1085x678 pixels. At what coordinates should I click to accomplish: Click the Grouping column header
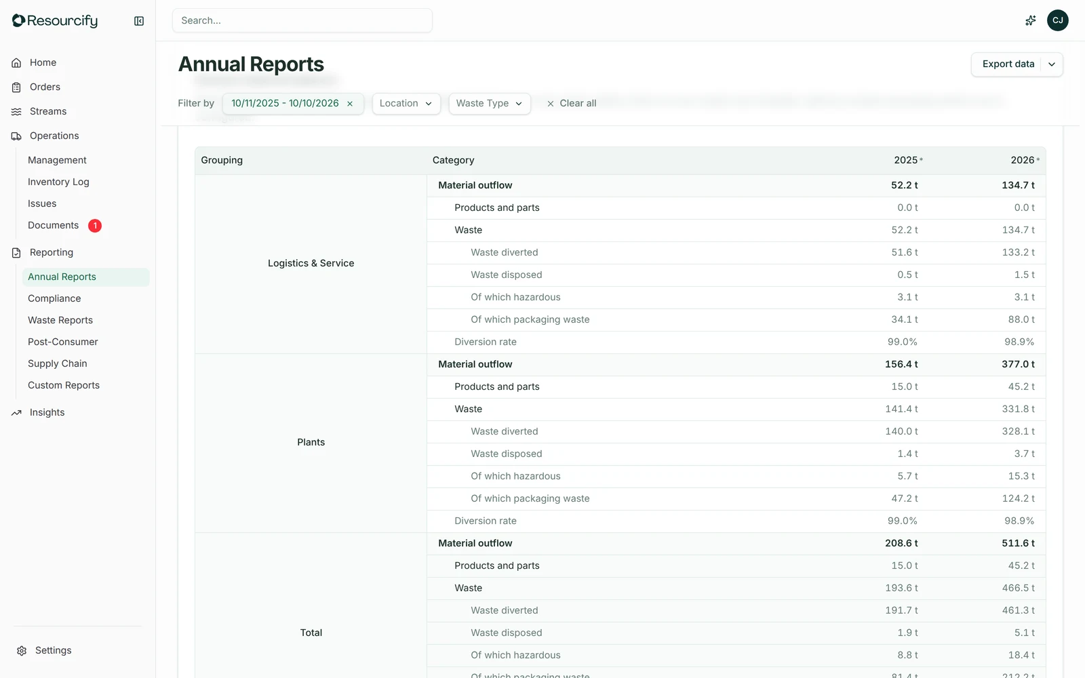[x=222, y=160]
